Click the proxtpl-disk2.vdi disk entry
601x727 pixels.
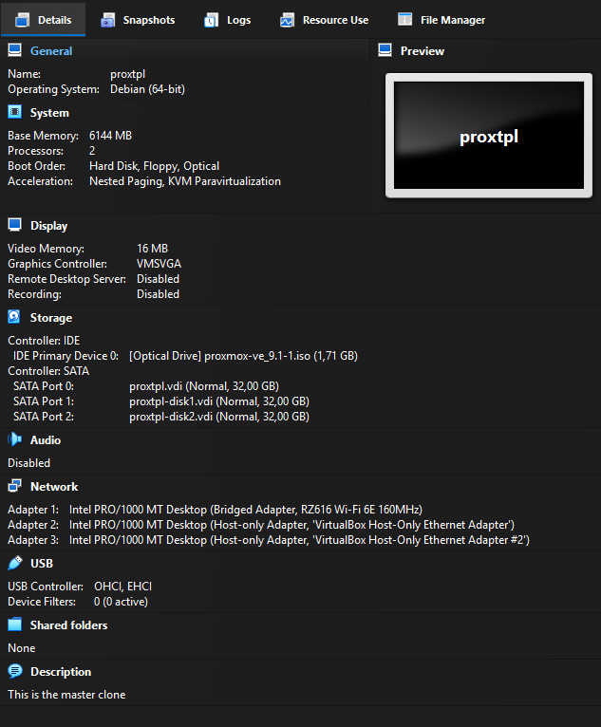coord(219,417)
